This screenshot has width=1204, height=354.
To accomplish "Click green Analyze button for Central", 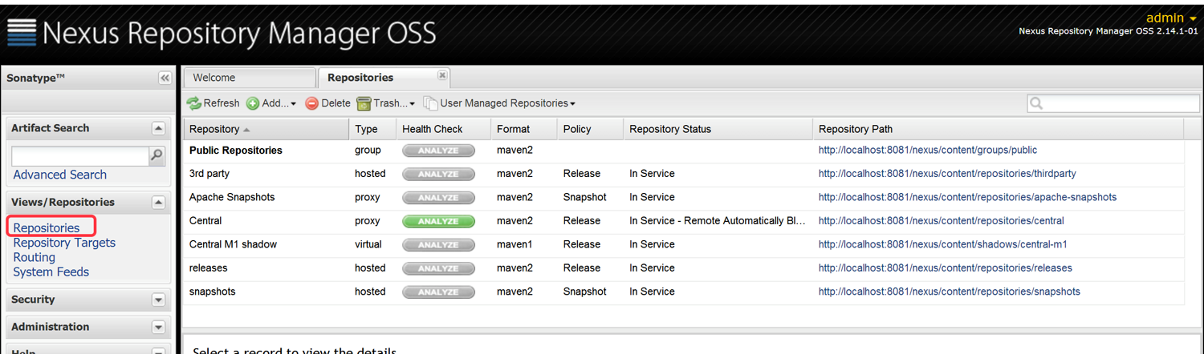I will click(438, 221).
